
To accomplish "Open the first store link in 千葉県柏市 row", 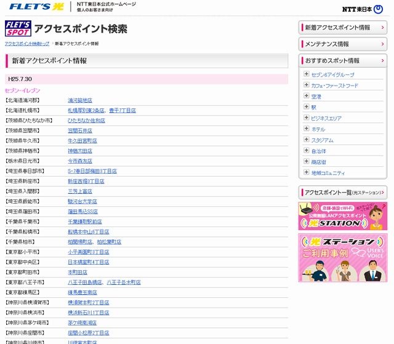I will pos(80,242).
